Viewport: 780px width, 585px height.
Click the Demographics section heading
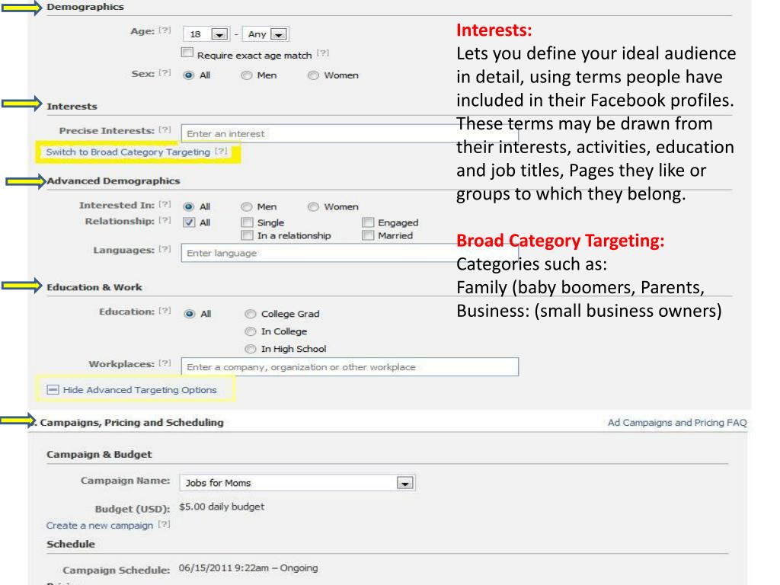pos(85,7)
